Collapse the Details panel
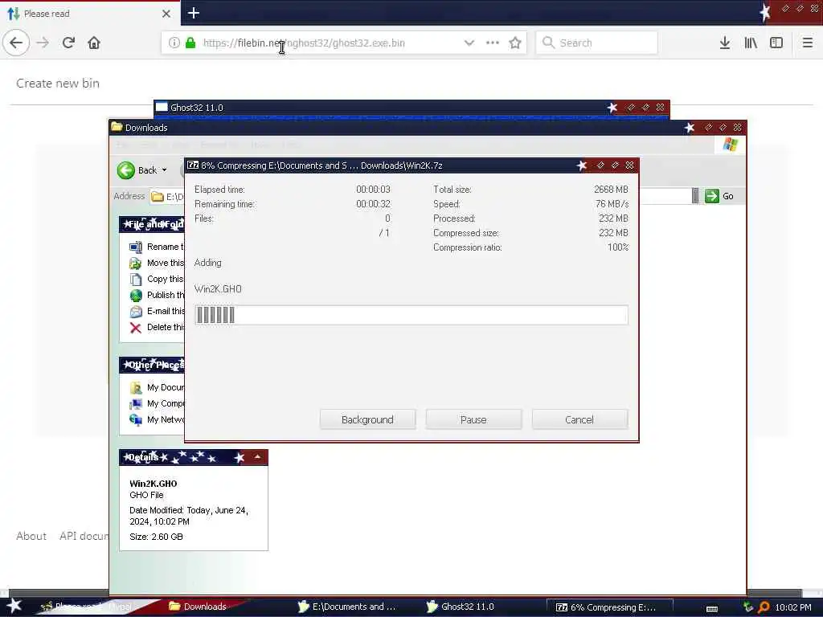 click(257, 457)
